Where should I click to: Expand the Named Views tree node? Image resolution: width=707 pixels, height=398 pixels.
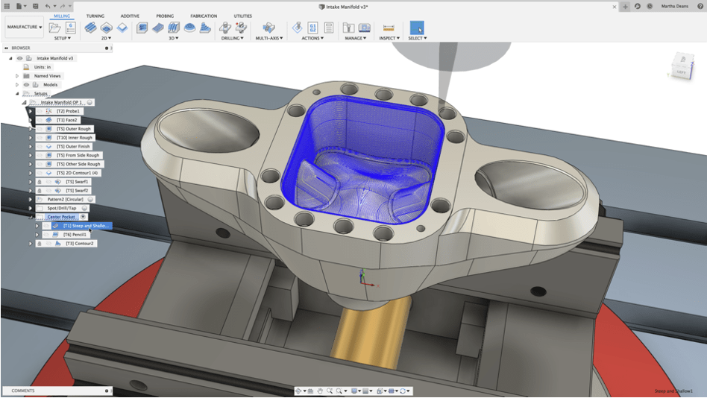17,76
